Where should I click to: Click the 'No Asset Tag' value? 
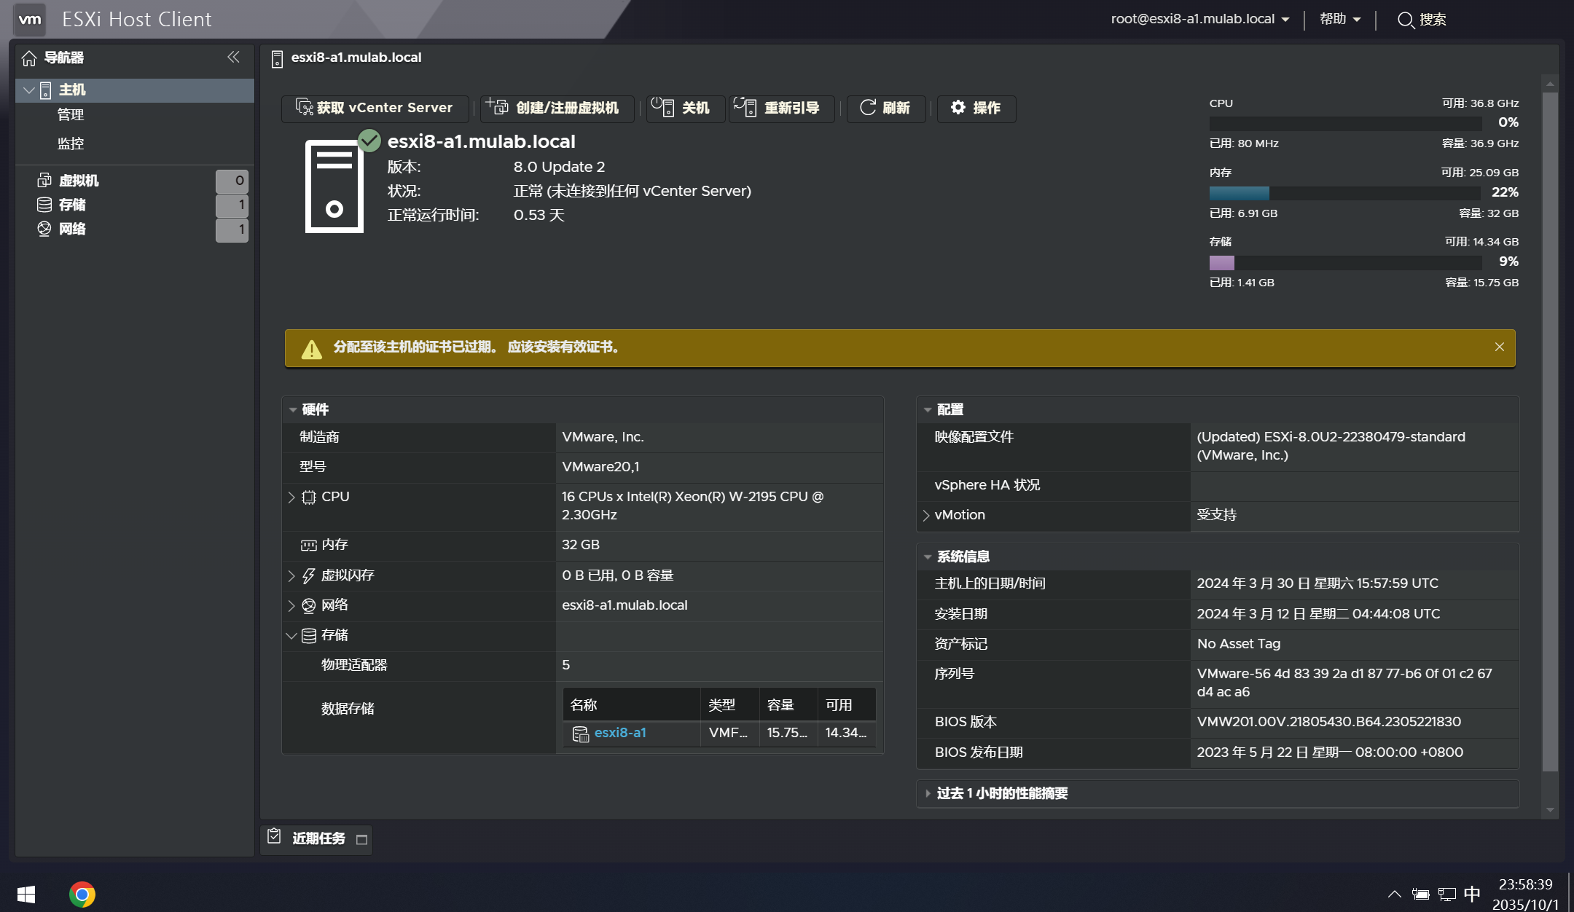(x=1239, y=644)
